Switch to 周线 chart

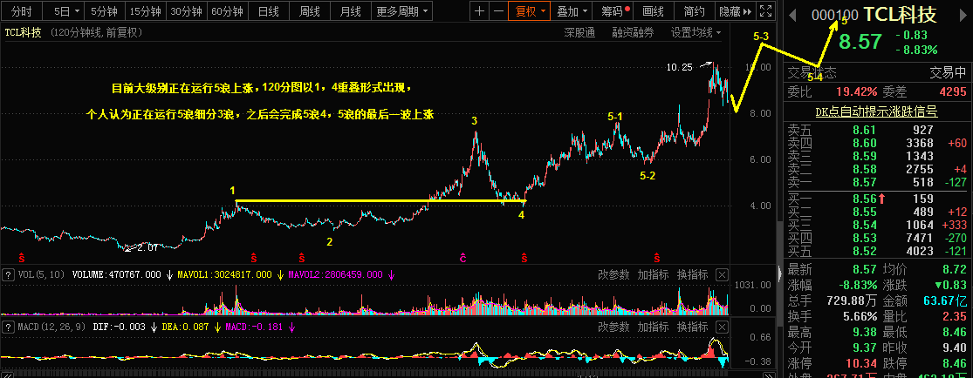coord(309,10)
